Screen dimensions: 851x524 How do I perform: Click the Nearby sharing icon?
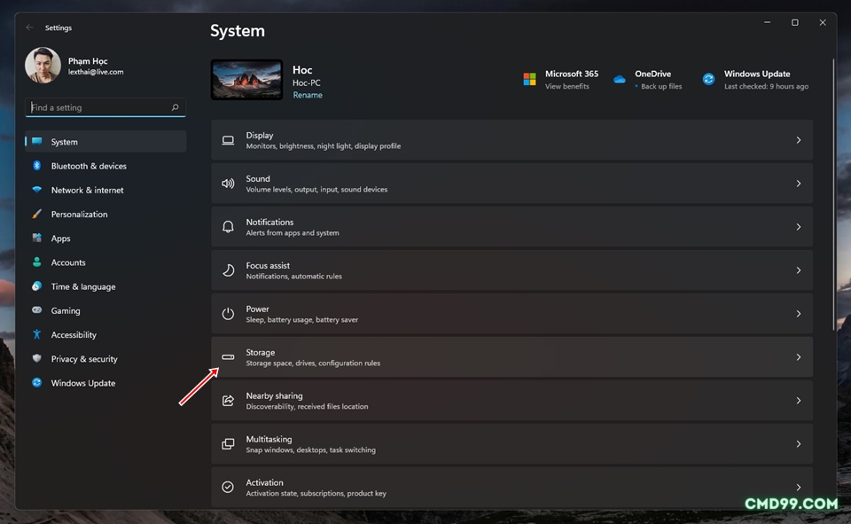[228, 400]
